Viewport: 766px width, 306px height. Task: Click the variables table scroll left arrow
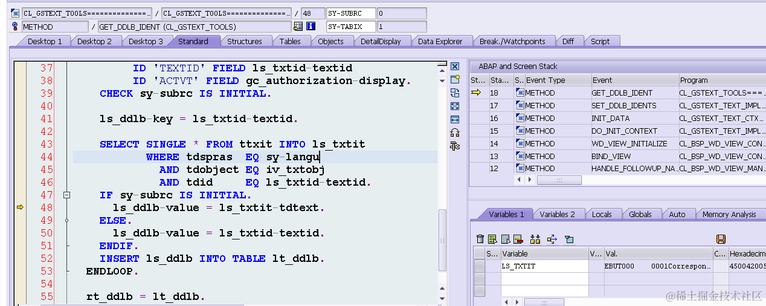507,301
